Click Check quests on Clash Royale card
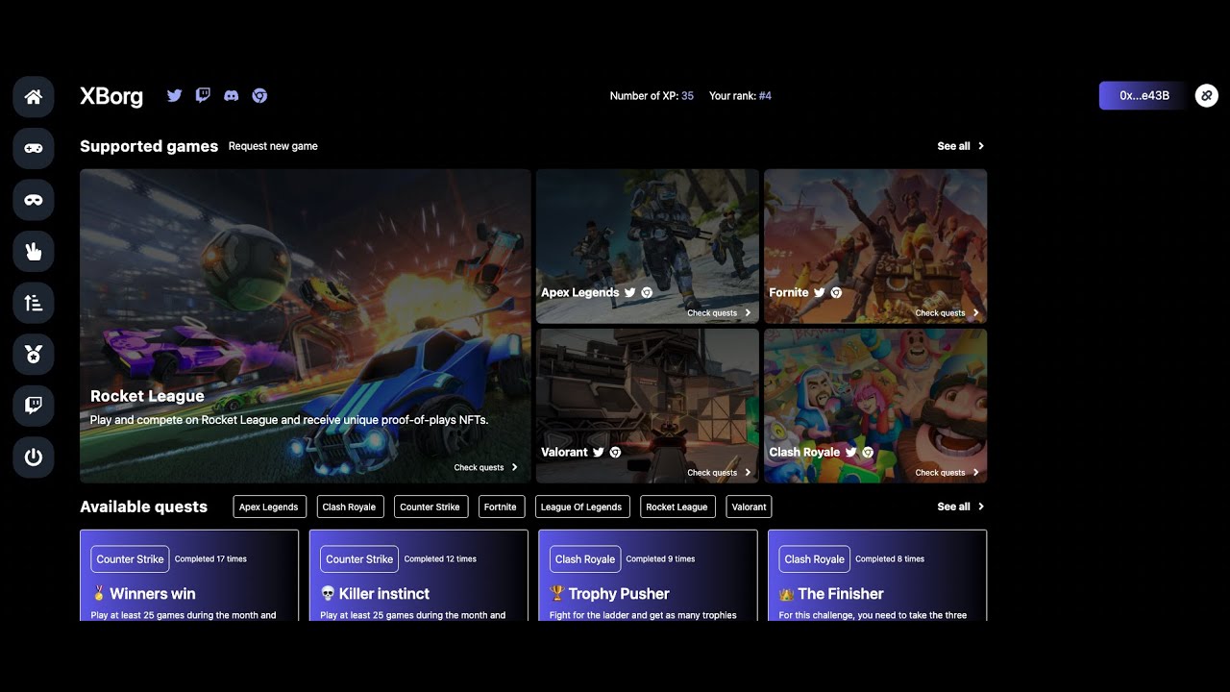The image size is (1230, 692). tap(947, 472)
